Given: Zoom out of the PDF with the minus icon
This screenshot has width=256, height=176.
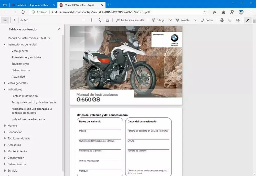Looking at the screenshot, I should [x=83, y=20].
